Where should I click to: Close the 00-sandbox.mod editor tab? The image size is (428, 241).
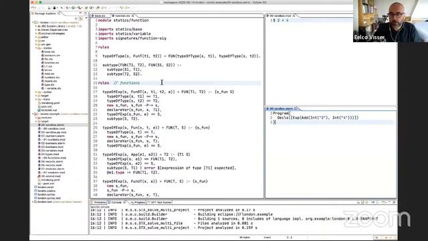[x=294, y=16]
